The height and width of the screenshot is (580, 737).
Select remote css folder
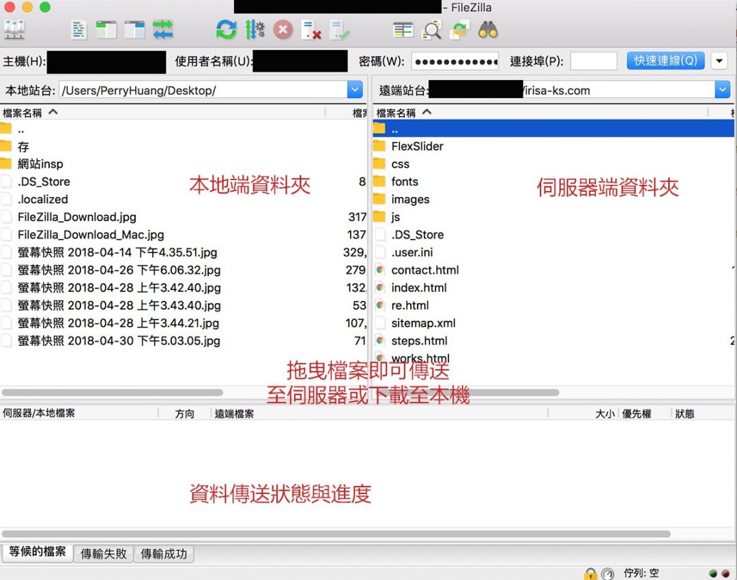tap(553, 164)
